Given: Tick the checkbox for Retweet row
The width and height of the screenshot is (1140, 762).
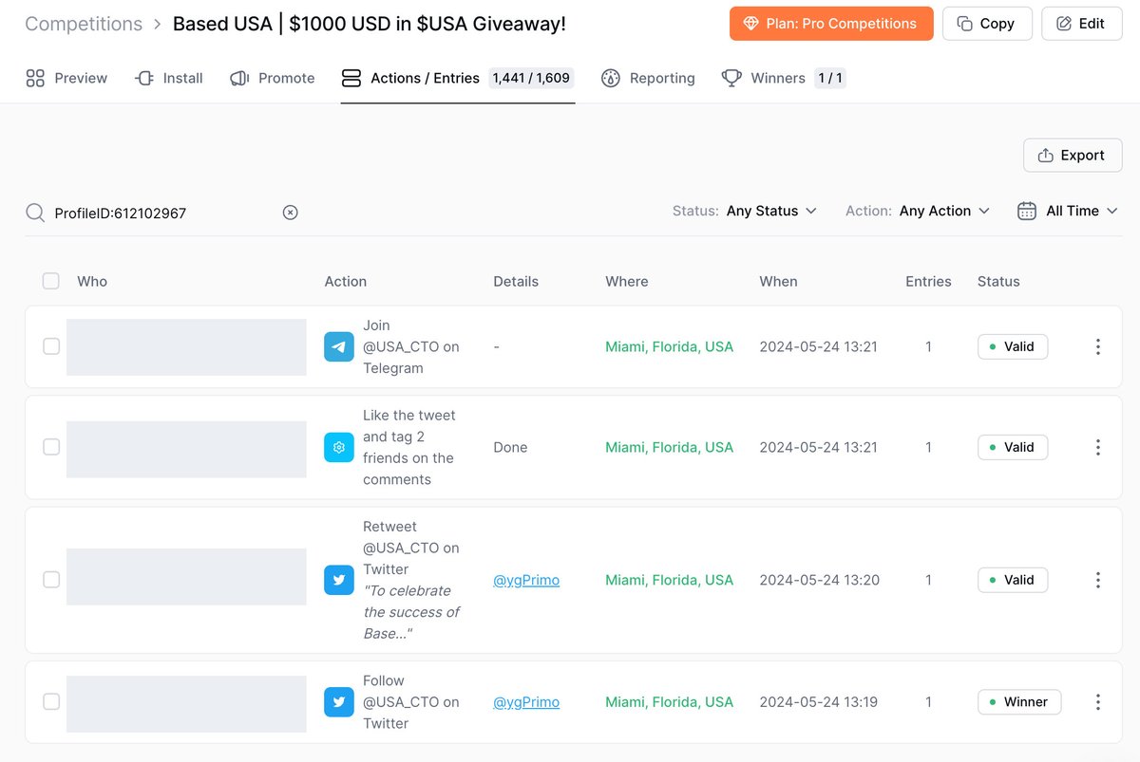Looking at the screenshot, I should tap(51, 580).
